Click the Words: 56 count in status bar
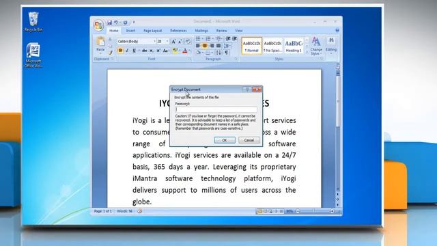The height and width of the screenshot is (246, 437). 124,211
